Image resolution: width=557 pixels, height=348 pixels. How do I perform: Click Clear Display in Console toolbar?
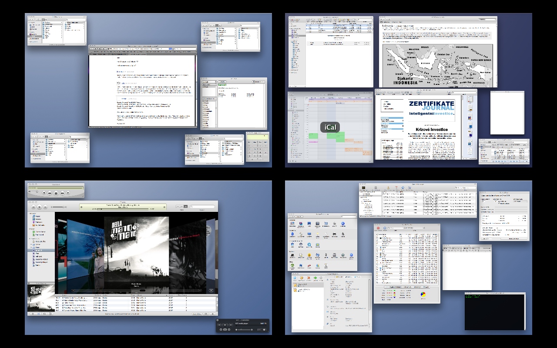click(388, 188)
